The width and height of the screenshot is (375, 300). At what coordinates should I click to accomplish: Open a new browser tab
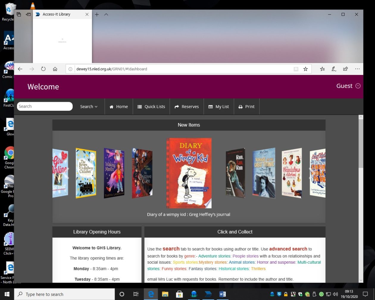coord(97,14)
